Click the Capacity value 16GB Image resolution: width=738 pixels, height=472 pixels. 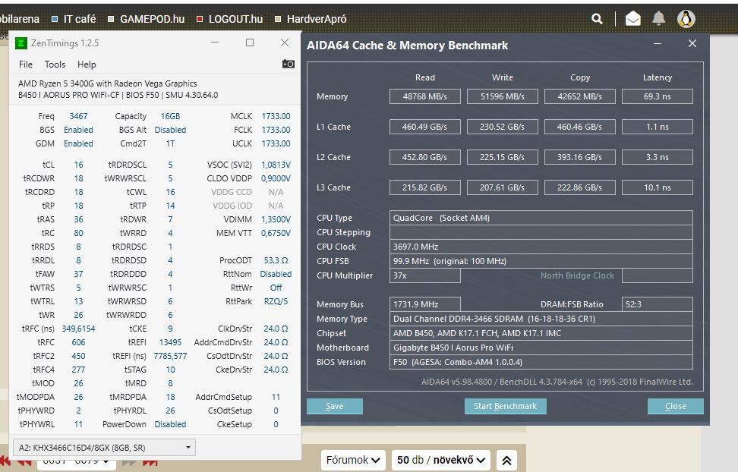pyautogui.click(x=170, y=116)
